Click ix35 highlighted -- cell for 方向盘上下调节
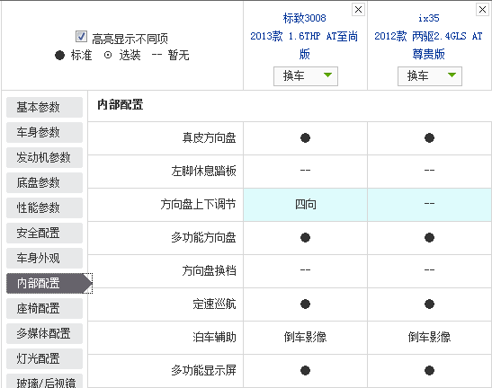This screenshot has height=388, width=492. click(429, 205)
